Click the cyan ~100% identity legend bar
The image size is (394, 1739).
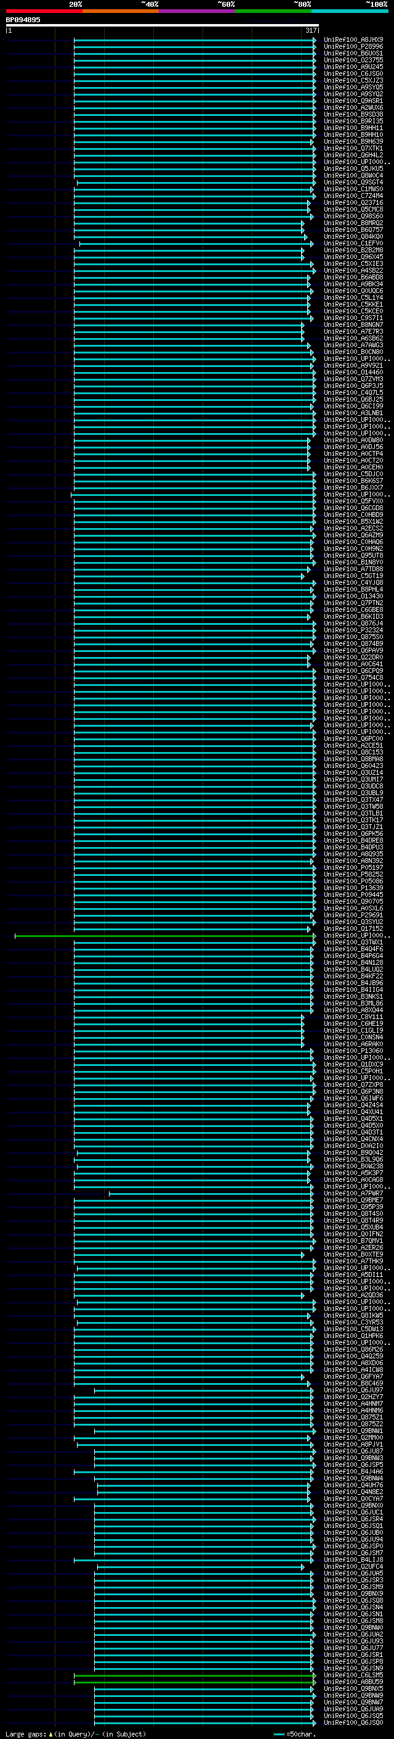click(350, 11)
